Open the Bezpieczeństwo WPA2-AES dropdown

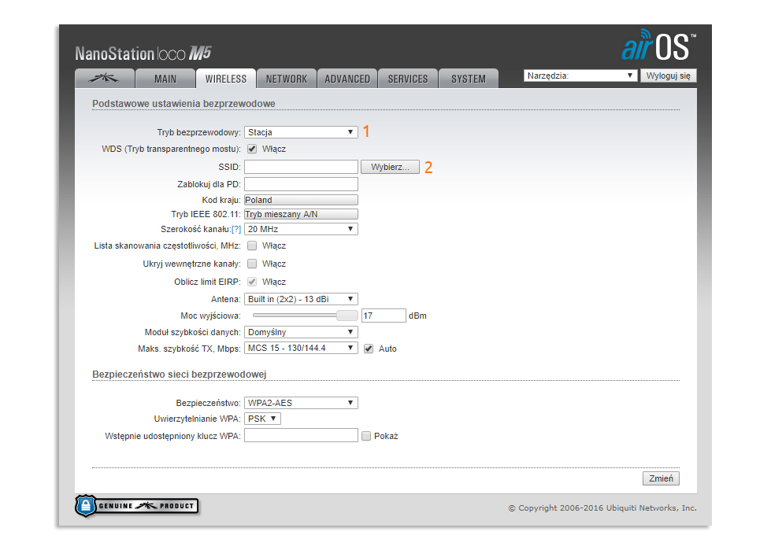pyautogui.click(x=301, y=403)
